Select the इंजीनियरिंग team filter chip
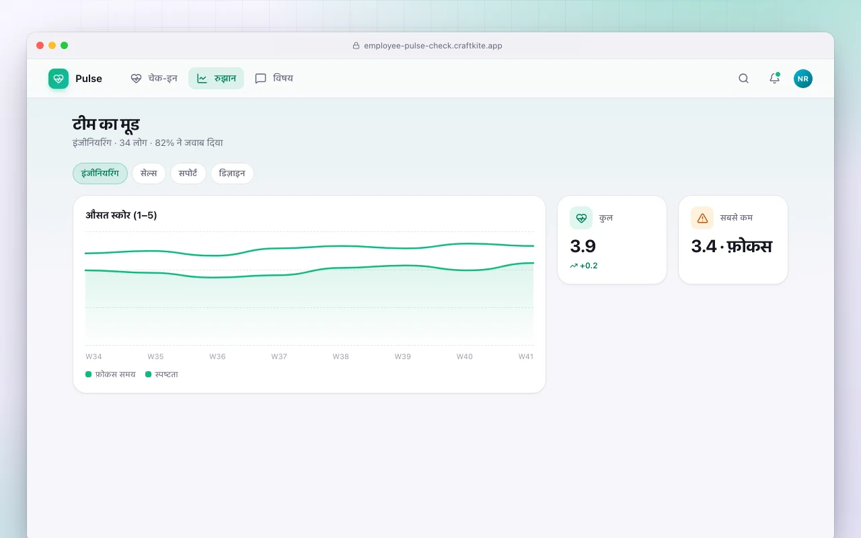Viewport: 861px width, 538px height. (x=100, y=174)
